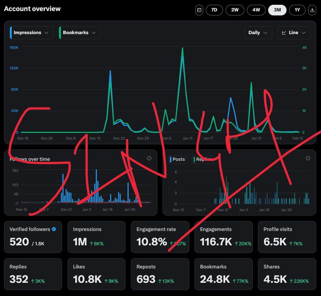Select the 4W time range

tap(256, 10)
